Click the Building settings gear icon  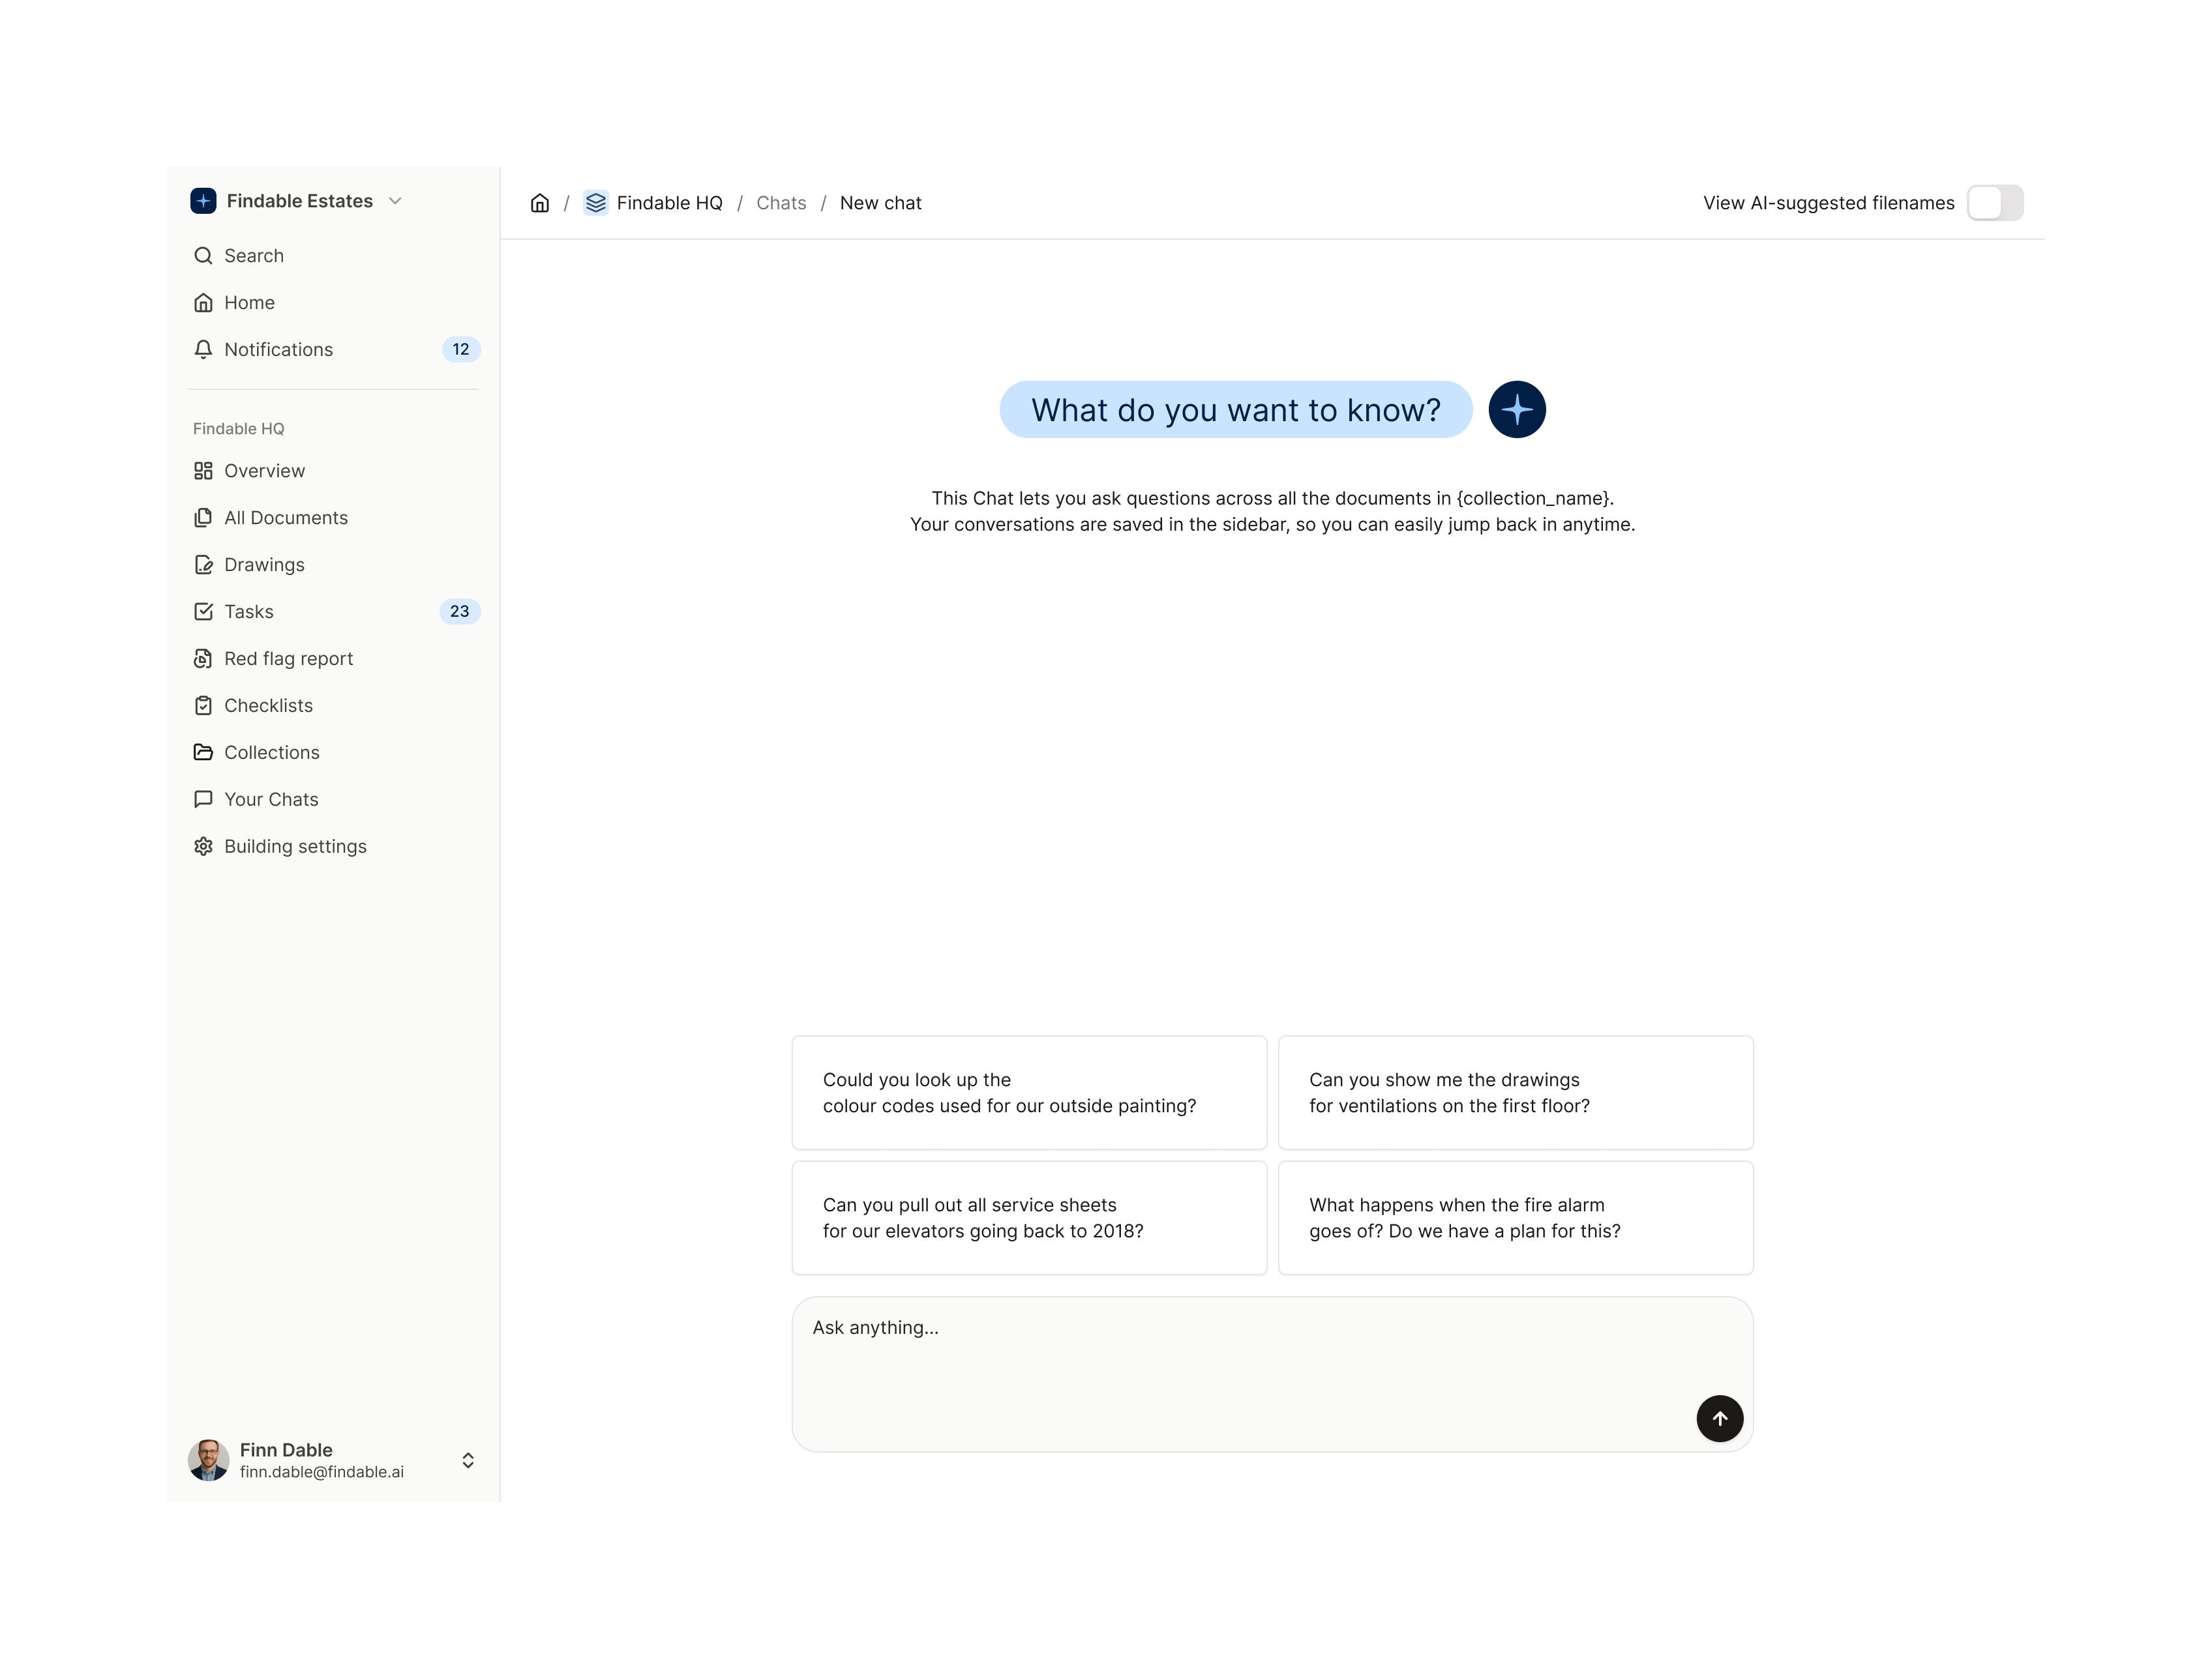[203, 847]
